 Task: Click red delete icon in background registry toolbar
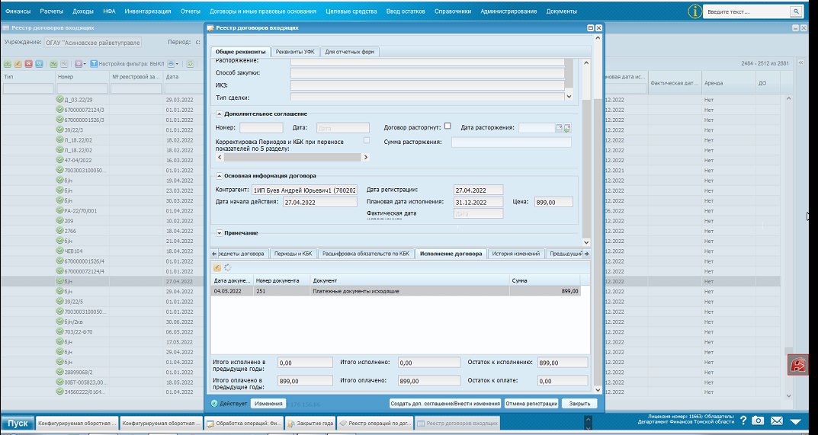[x=29, y=64]
